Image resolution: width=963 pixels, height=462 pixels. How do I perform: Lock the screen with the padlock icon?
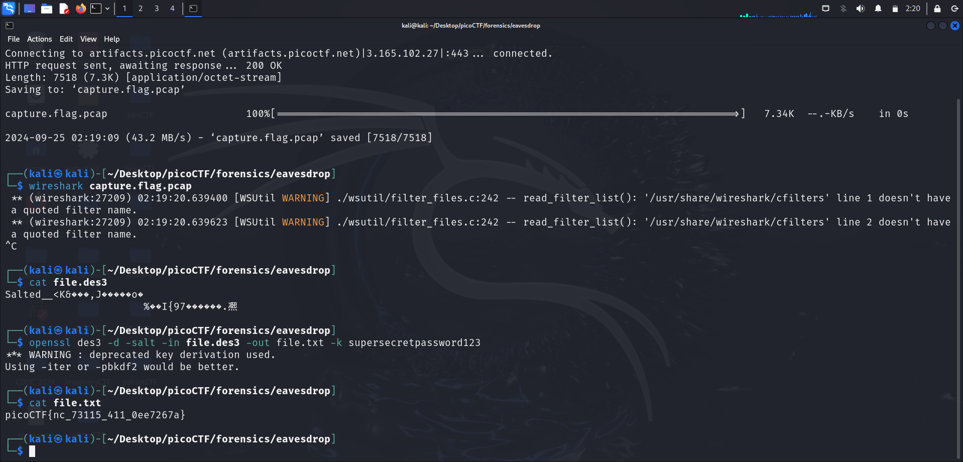[937, 9]
